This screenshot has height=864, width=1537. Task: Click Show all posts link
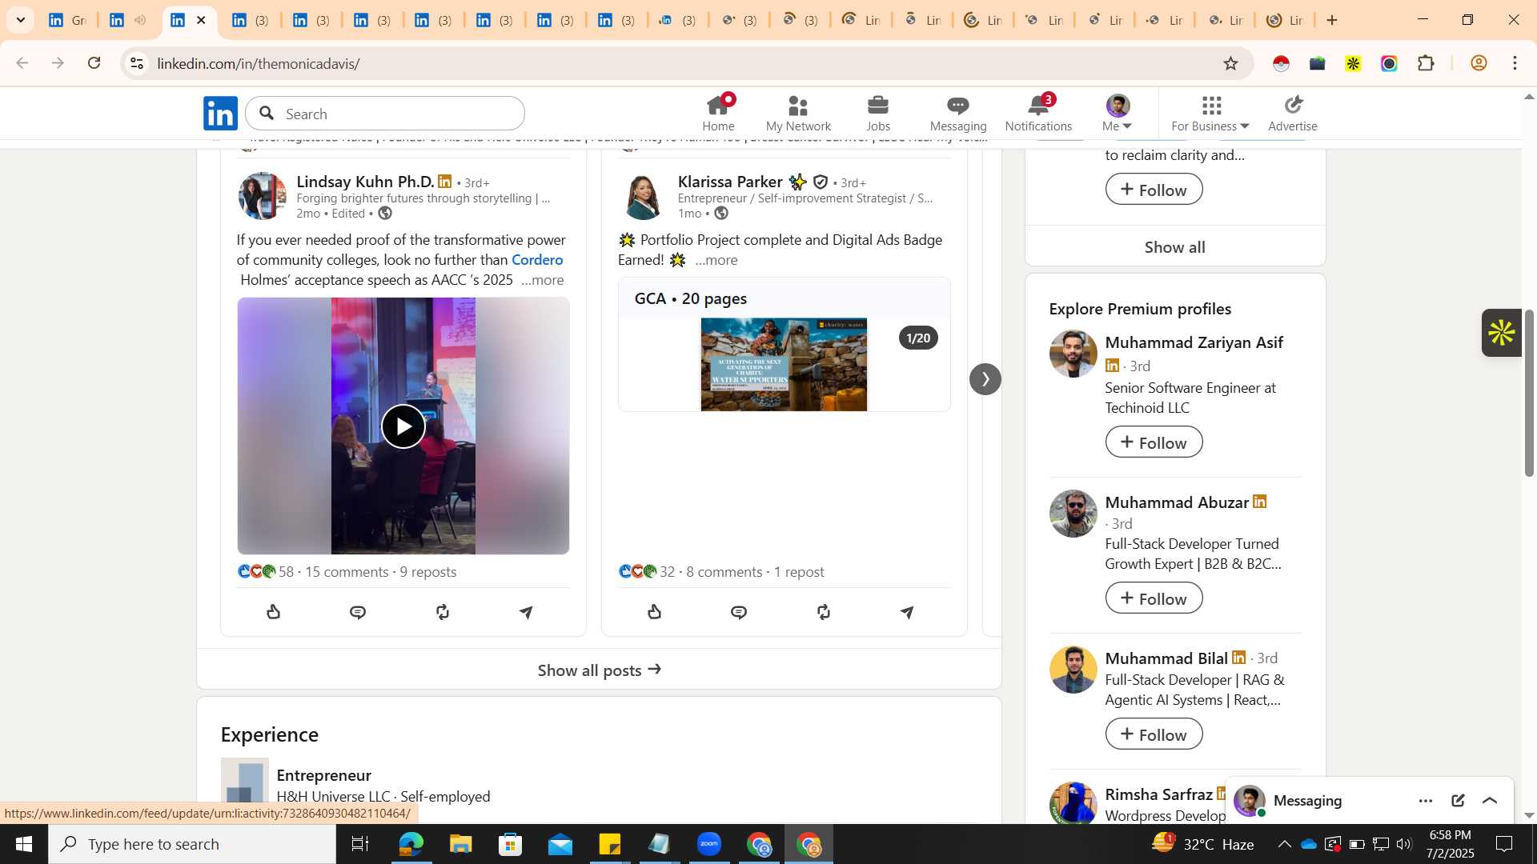pos(599,670)
